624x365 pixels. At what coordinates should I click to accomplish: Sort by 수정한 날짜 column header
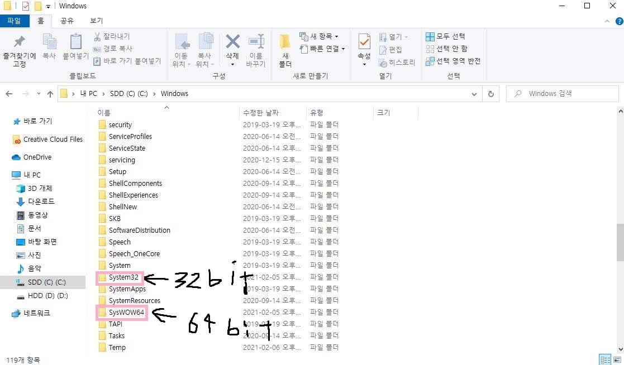261,113
